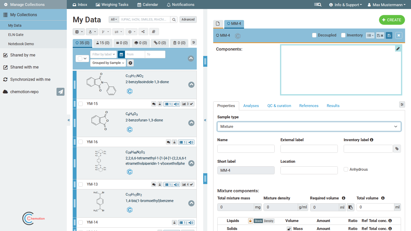
Task: Open the Grouped by Sample dropdown
Action: tap(108, 63)
